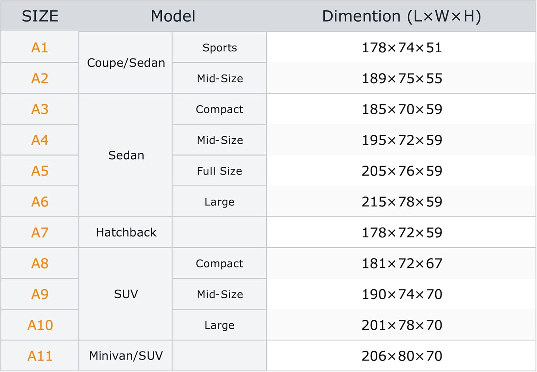Select size A5 label
537x372 pixels.
(x=40, y=171)
